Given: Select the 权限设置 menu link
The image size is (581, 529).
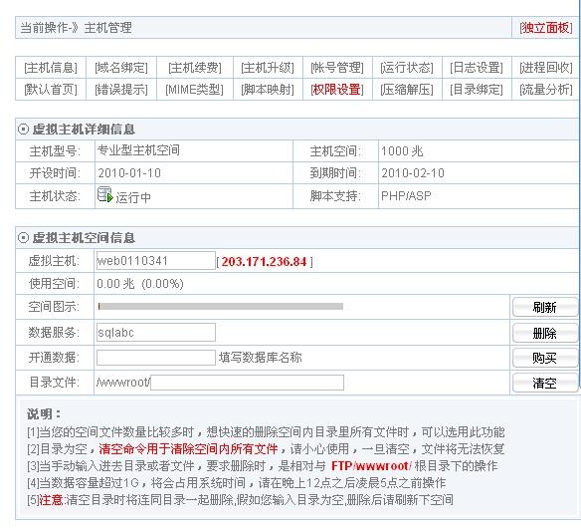Looking at the screenshot, I should click(337, 90).
